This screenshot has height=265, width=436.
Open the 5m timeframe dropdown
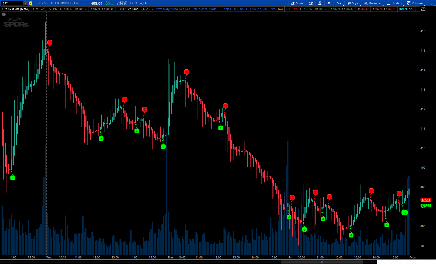click(339, 3)
